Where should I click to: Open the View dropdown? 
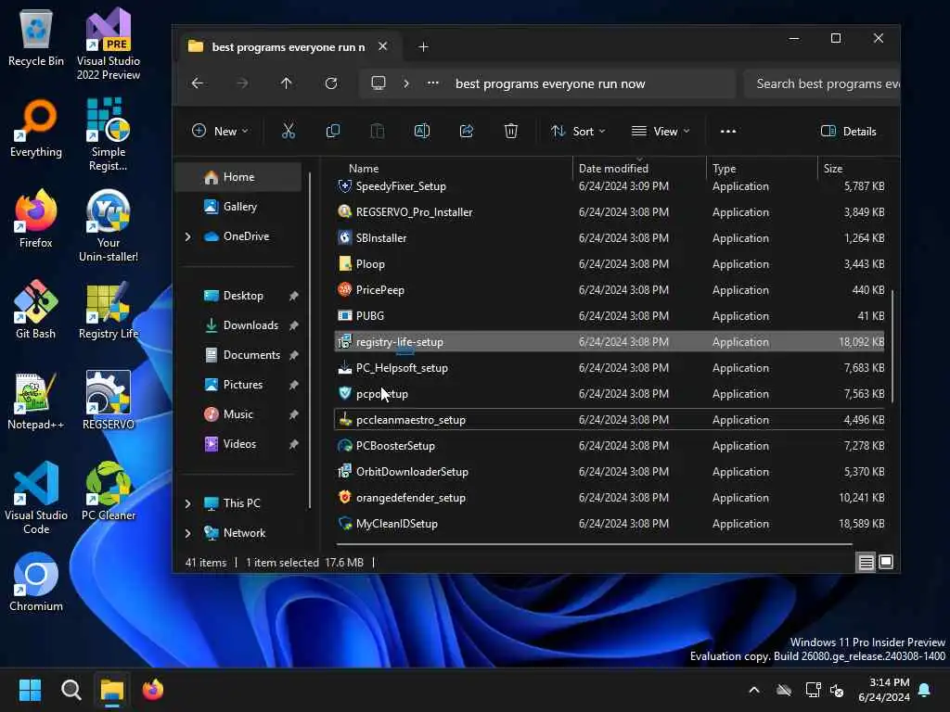click(661, 131)
